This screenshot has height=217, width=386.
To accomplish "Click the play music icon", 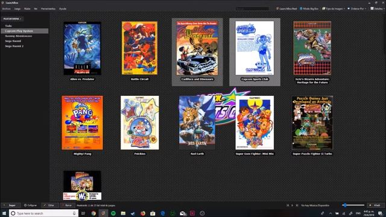I will pyautogui.click(x=292, y=205).
